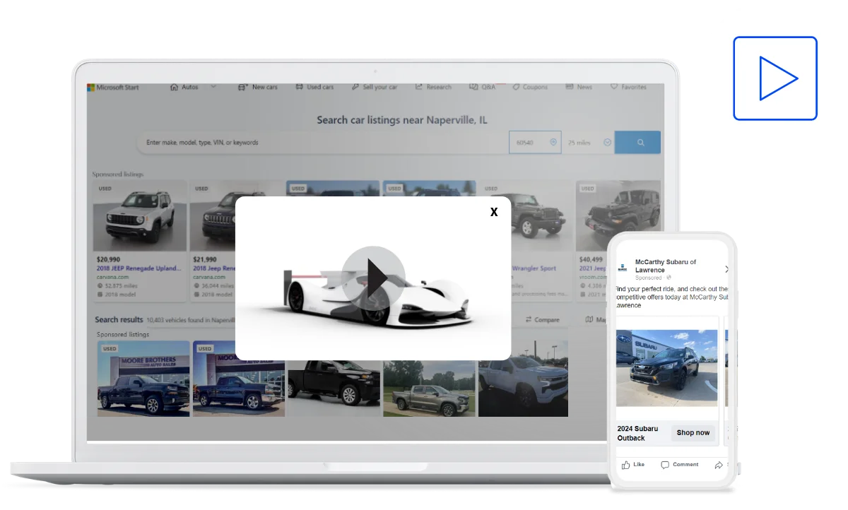The image size is (848, 510).
Task: Click the McCarthy Subaru profile logo
Action: pyautogui.click(x=623, y=268)
